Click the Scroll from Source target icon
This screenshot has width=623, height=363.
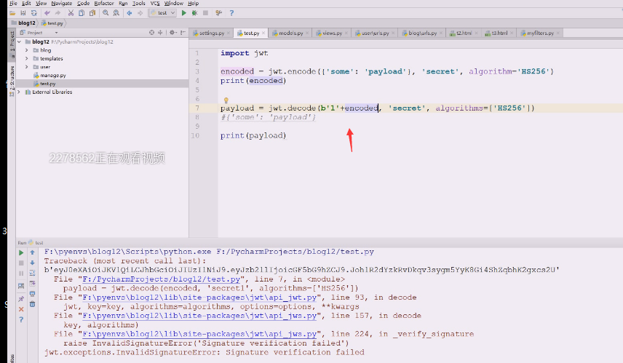(151, 33)
